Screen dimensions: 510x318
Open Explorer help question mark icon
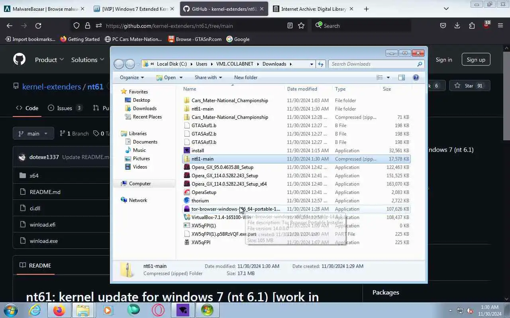[x=416, y=78]
